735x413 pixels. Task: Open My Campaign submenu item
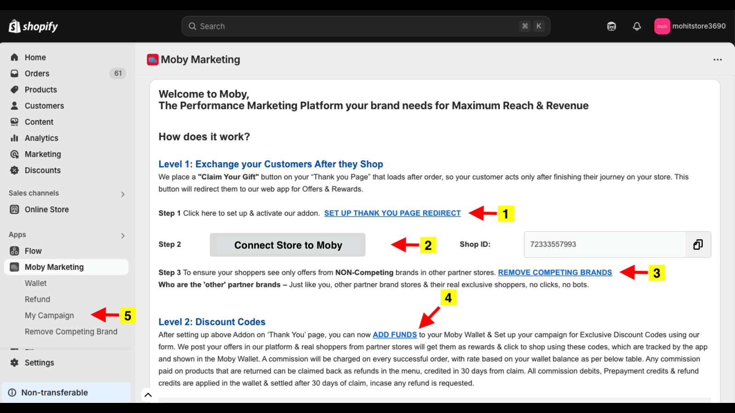coord(49,316)
